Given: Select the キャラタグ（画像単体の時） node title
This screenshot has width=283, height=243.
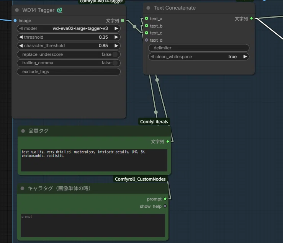Looking at the screenshot, I should (59, 189).
